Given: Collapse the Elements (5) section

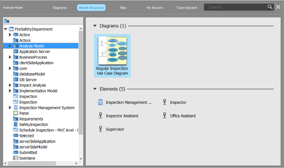Looking at the screenshot, I should tap(95, 89).
